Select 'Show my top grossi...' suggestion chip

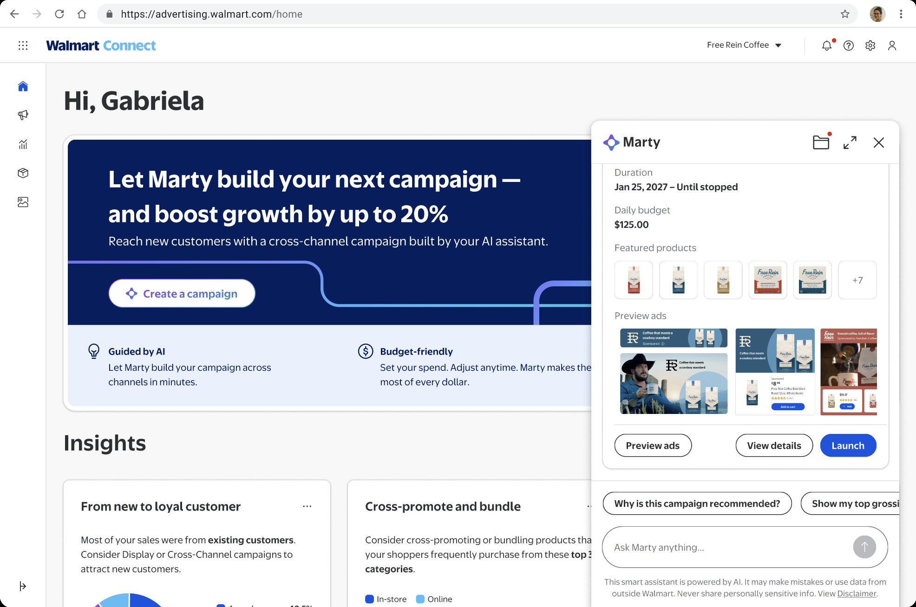[x=850, y=504]
